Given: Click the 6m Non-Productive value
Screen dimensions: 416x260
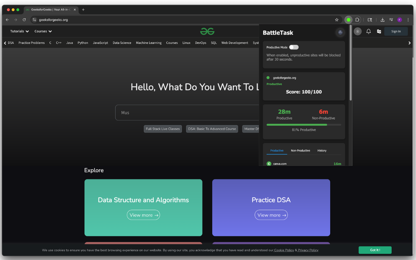Looking at the screenshot, I should [x=323, y=112].
